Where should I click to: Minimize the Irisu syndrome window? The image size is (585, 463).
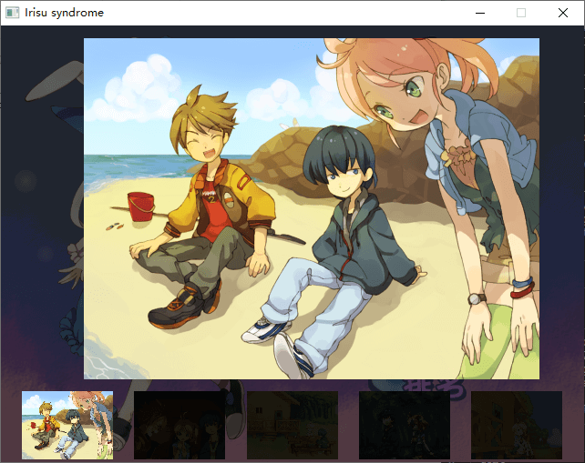click(x=479, y=13)
